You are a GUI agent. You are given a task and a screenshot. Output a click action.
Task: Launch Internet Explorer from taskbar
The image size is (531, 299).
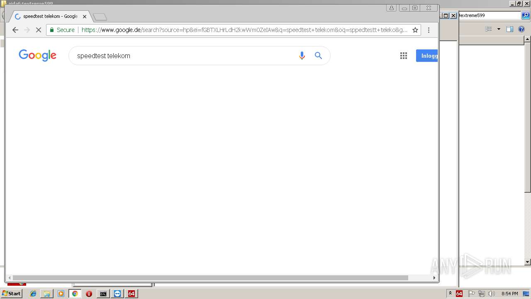[33, 294]
